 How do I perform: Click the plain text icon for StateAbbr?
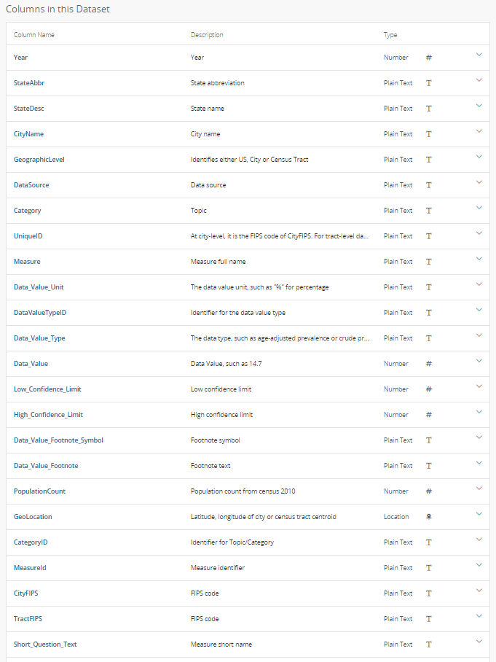tap(429, 83)
